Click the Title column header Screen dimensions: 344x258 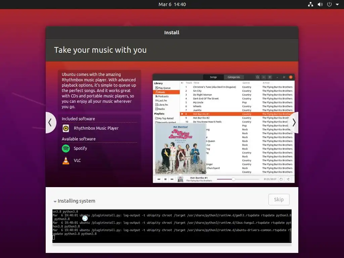tap(196, 83)
